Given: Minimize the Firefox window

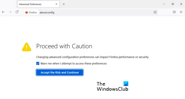Looking at the screenshot, I should click(164, 4).
